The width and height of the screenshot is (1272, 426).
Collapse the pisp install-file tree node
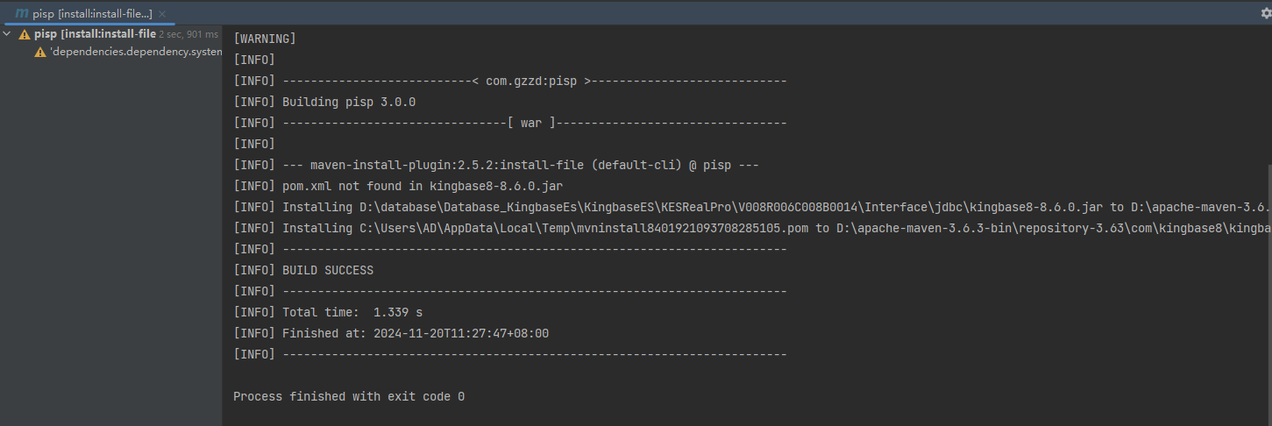pyautogui.click(x=8, y=34)
